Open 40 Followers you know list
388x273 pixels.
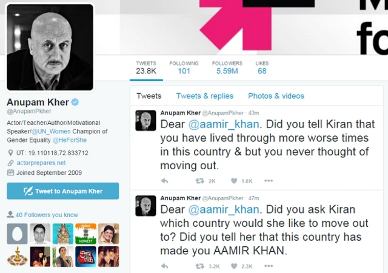pyautogui.click(x=47, y=215)
